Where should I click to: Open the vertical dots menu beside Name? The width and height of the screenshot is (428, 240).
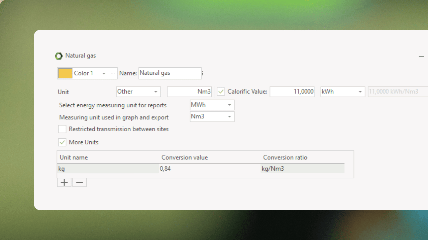[x=203, y=73]
